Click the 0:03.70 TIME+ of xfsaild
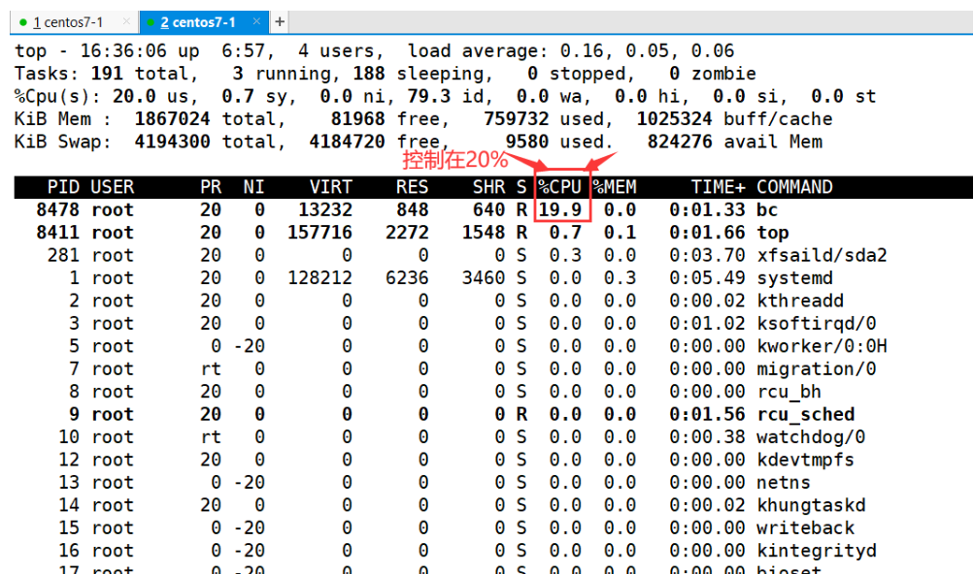Image resolution: width=974 pixels, height=574 pixels. click(708, 255)
